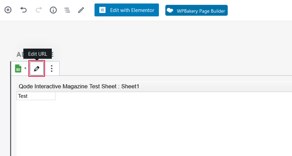292x156 pixels.
Task: Select the Tools pencil in top toolbar
Action: click(81, 10)
